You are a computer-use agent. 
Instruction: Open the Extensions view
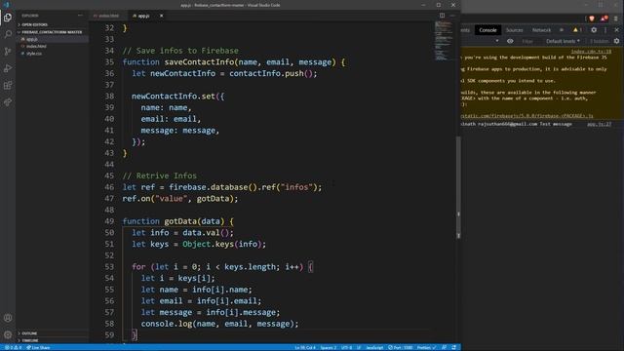[x=8, y=85]
